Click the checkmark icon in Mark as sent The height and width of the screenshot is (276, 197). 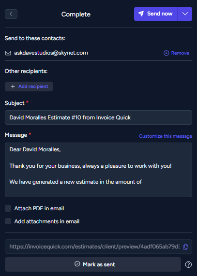(77, 264)
